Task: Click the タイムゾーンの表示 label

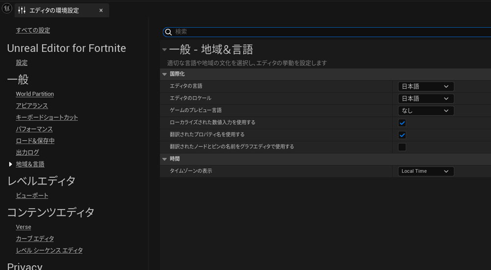Action: pyautogui.click(x=191, y=171)
